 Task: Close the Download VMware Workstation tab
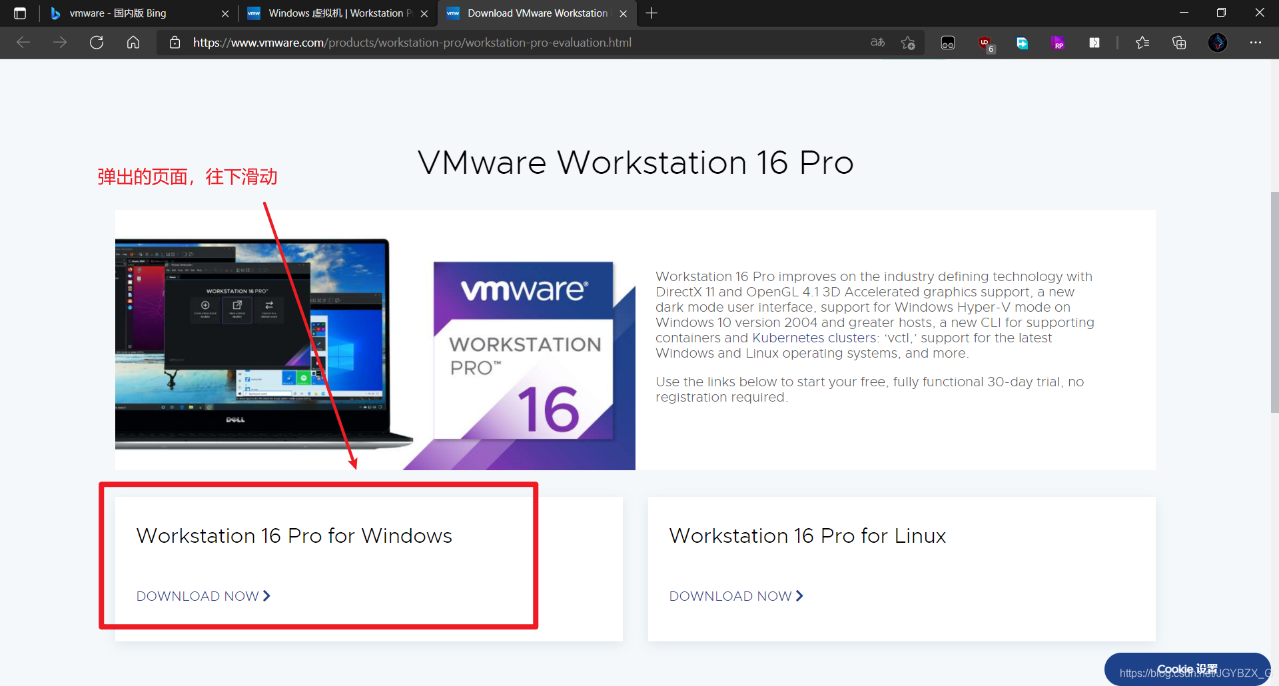coord(624,13)
